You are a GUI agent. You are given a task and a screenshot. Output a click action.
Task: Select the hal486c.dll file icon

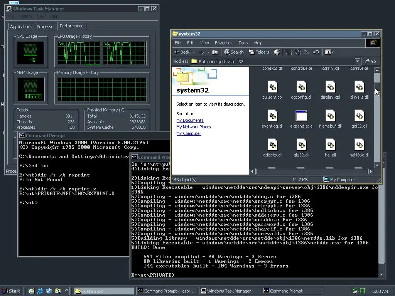click(x=359, y=145)
